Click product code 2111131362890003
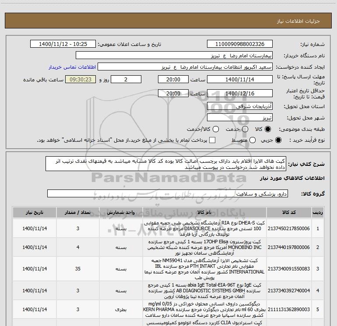 289,309
